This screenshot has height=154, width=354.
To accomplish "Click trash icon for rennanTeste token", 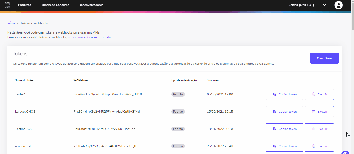I will tap(314, 146).
